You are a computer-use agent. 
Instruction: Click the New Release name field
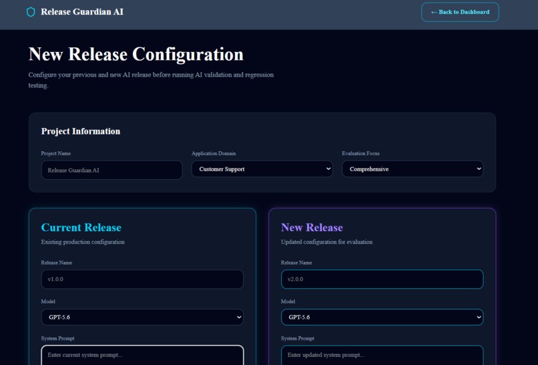click(x=382, y=279)
